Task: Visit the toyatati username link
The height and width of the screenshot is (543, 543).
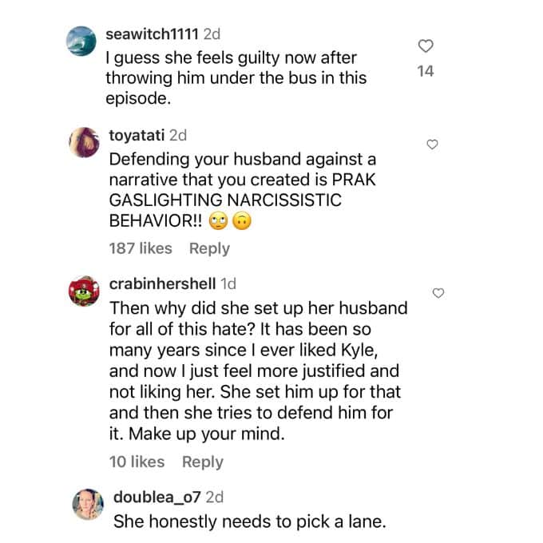Action: [136, 136]
